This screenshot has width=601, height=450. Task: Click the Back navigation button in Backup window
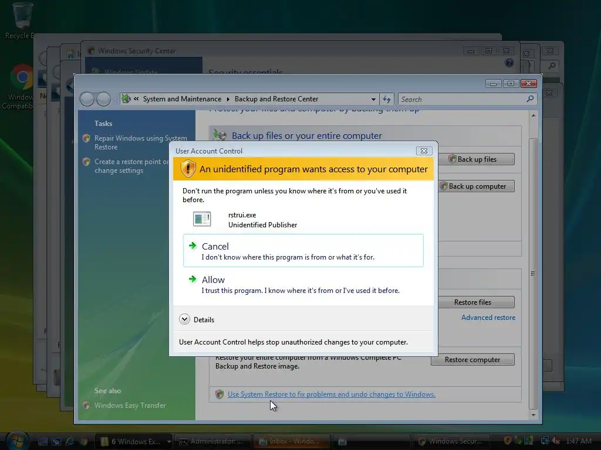(87, 99)
